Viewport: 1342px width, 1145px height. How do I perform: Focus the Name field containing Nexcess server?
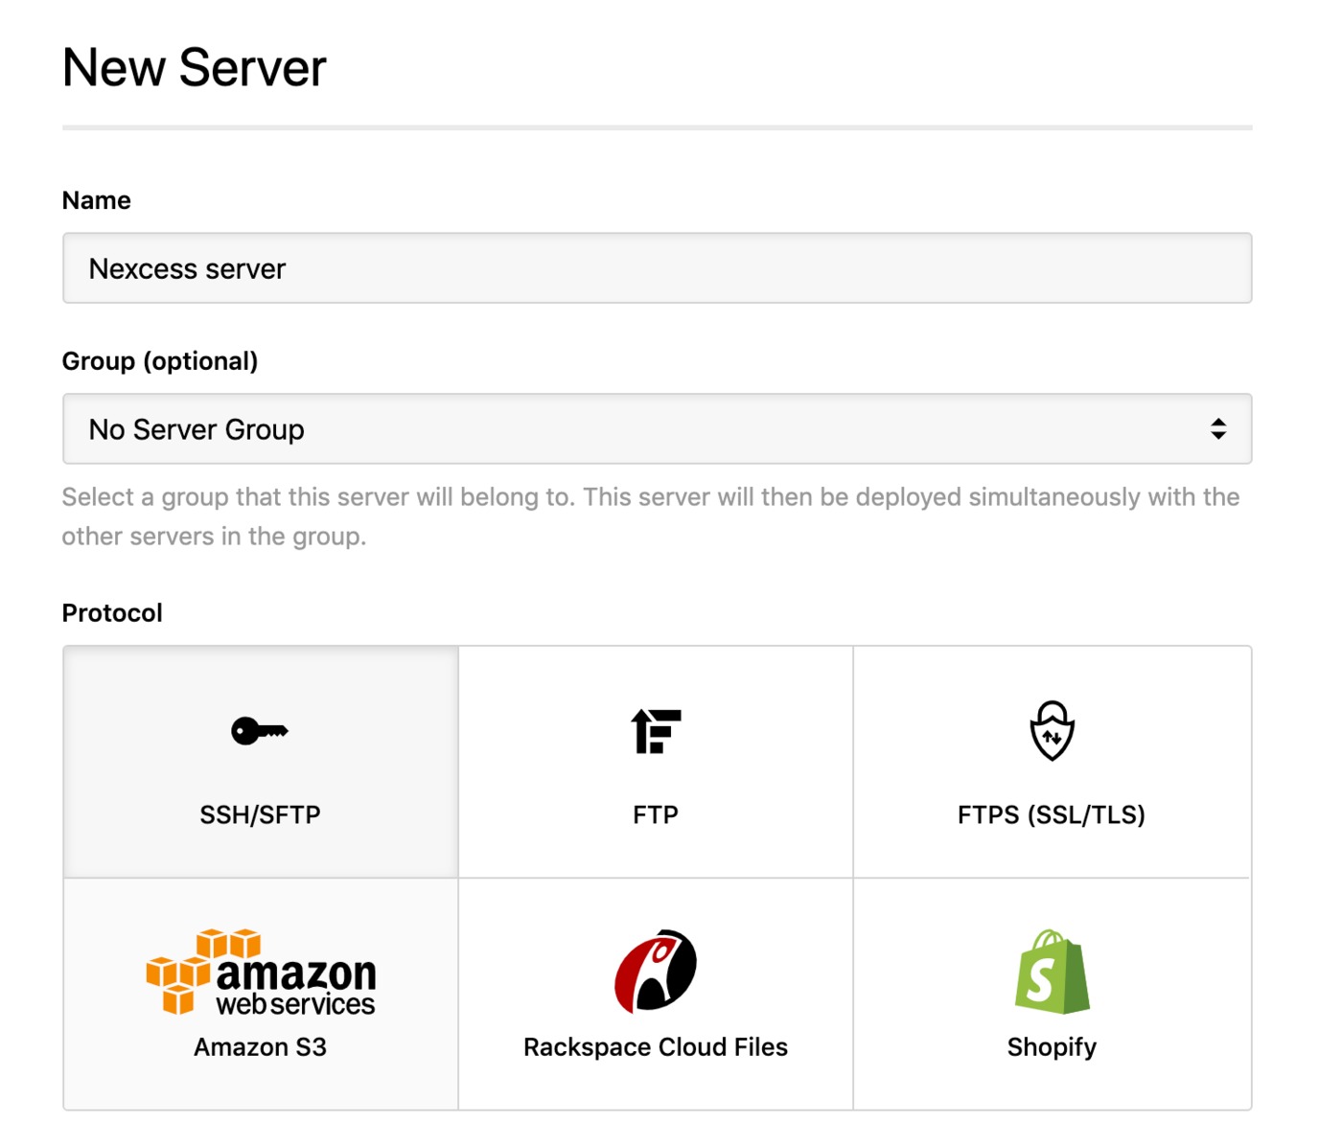click(x=658, y=268)
